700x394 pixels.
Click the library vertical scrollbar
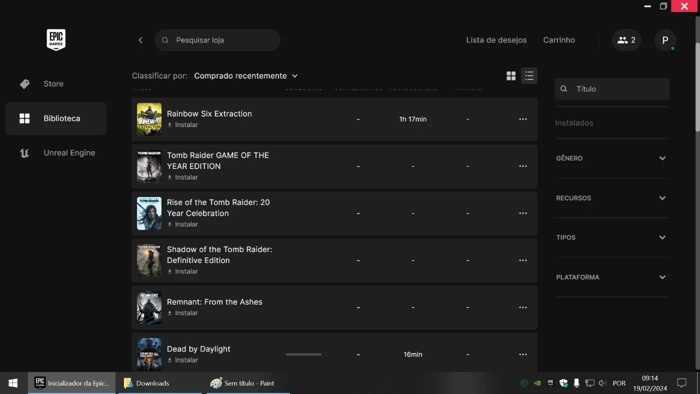(697, 87)
